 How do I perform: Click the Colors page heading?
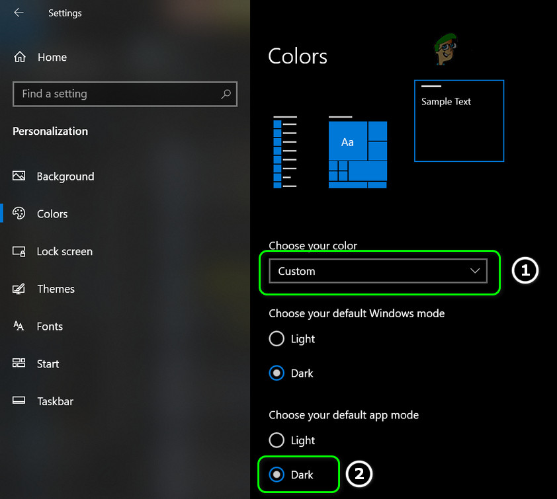click(x=298, y=56)
